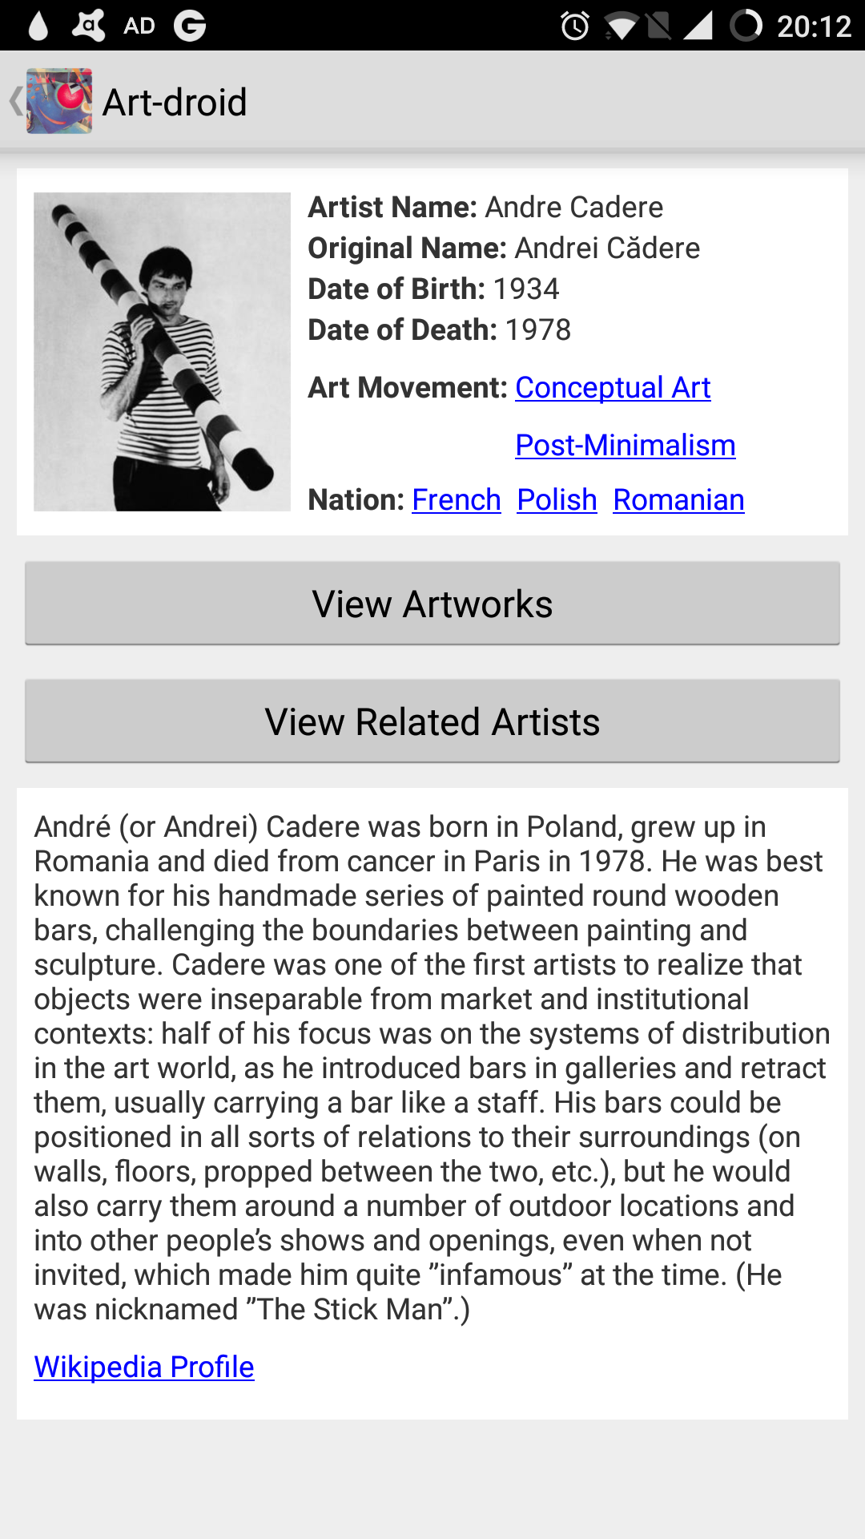Screen dimensions: 865x1539
Task: Open the Post-Minimalism movement link
Action: coord(625,445)
